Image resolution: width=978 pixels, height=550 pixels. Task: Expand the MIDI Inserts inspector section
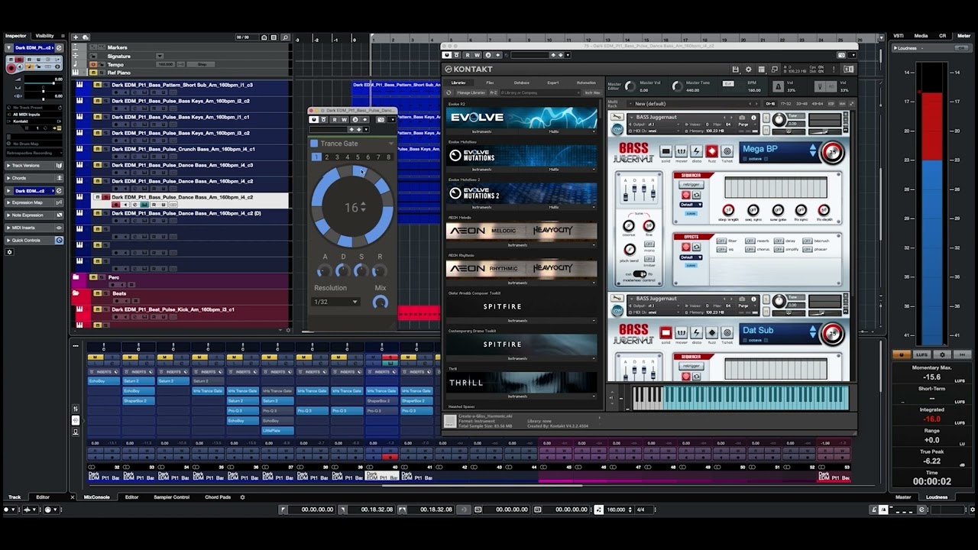tap(34, 228)
